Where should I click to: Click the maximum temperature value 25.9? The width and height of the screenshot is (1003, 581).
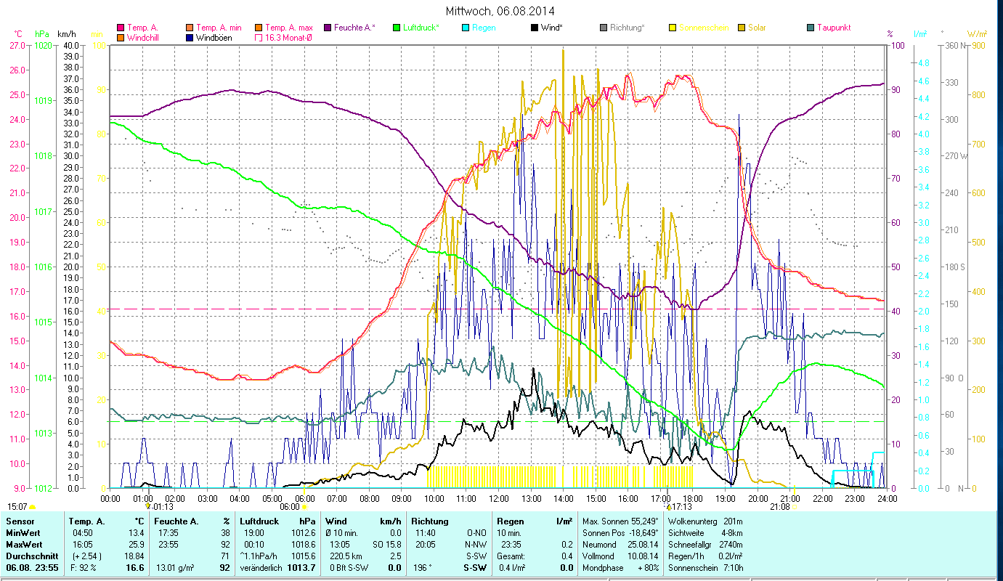pyautogui.click(x=137, y=544)
